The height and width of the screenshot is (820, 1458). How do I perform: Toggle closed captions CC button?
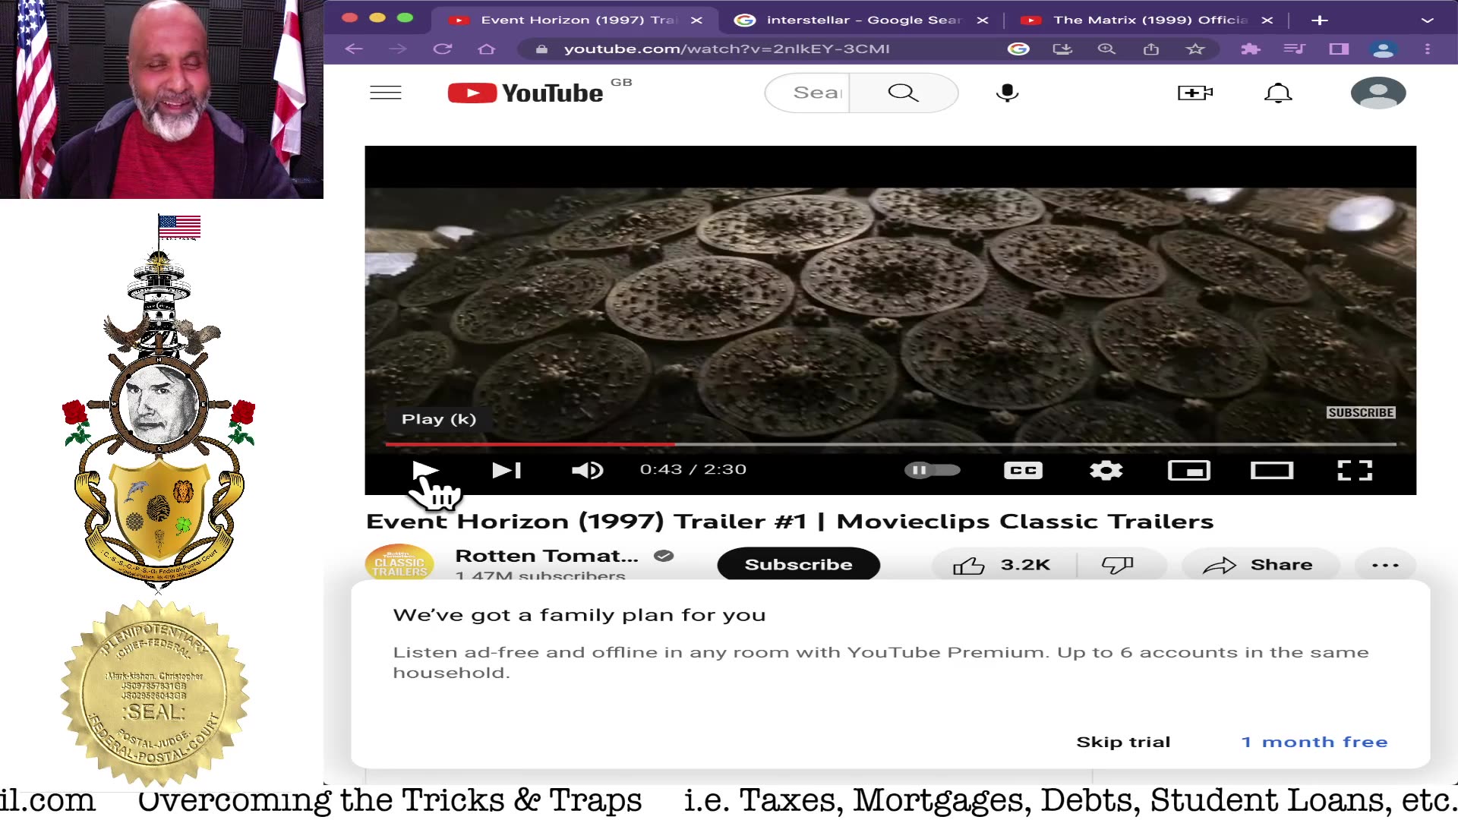(1023, 470)
